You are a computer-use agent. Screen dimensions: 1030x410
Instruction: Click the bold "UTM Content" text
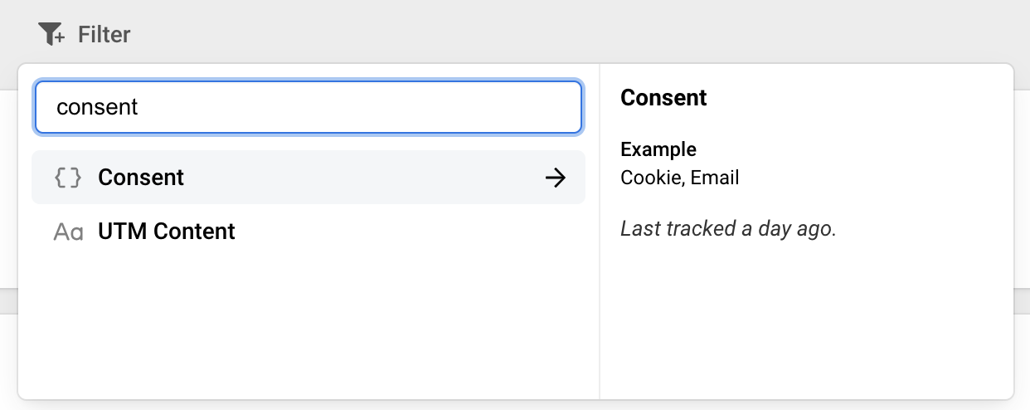coord(166,231)
